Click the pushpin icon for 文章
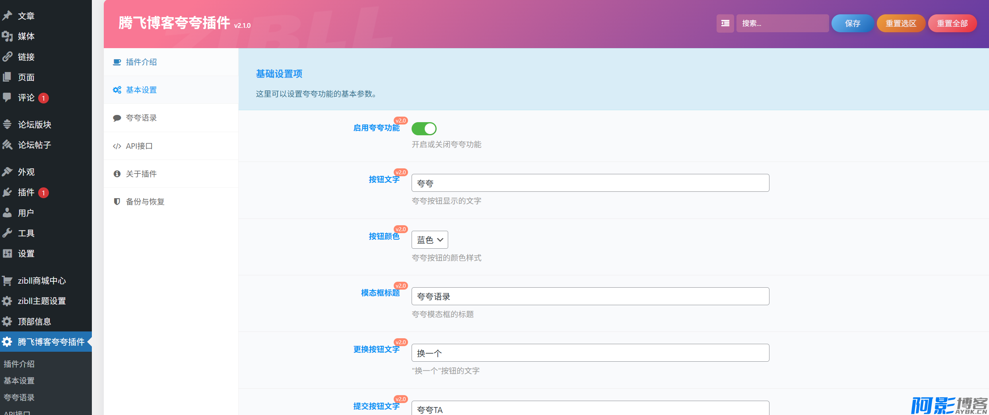Screen dimensions: 989x415 (x=7, y=16)
